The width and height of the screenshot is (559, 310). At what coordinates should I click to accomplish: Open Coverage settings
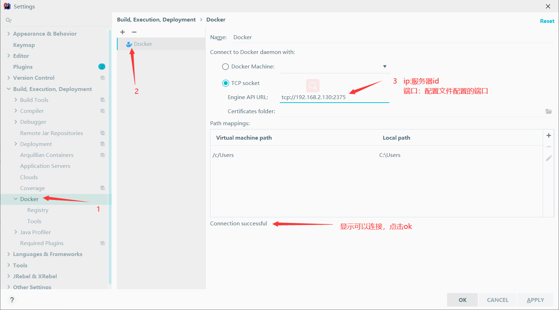click(x=32, y=188)
